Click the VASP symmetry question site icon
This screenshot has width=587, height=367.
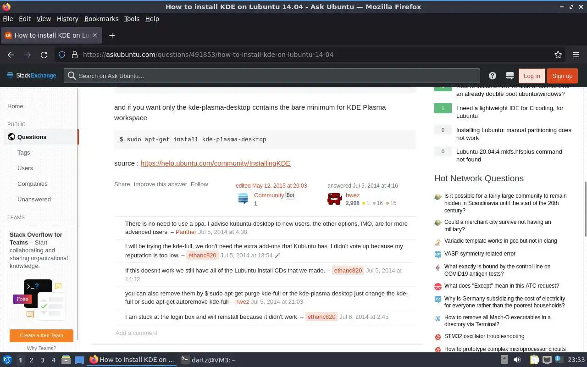pos(438,254)
